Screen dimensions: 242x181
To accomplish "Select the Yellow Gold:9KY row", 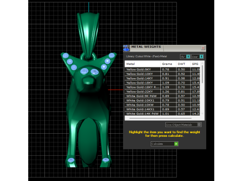I will [x=162, y=69].
